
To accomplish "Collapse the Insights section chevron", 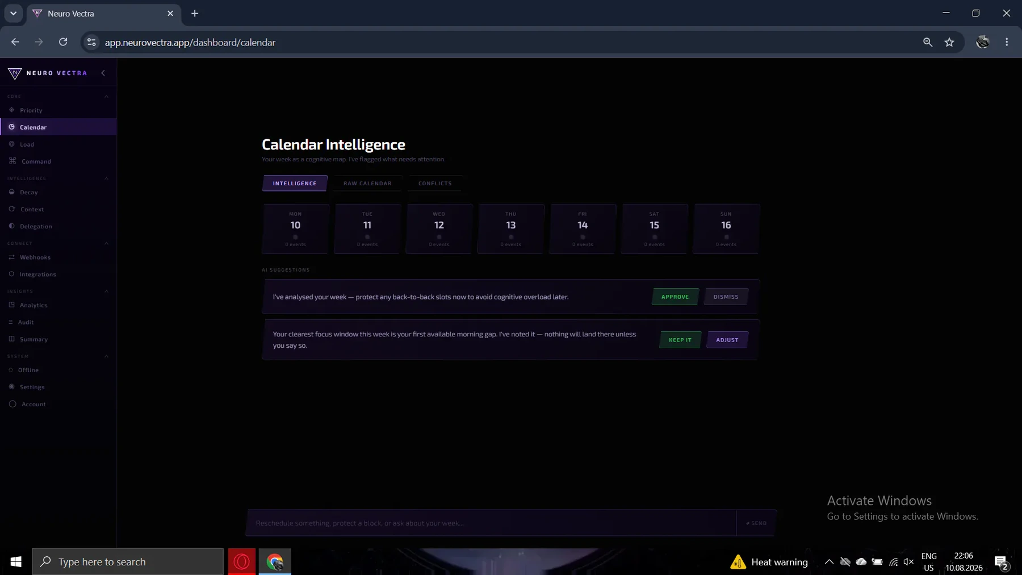I will (106, 291).
